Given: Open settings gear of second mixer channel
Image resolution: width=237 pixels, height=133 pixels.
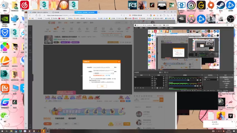Looking at the screenshot, I should [201, 86].
